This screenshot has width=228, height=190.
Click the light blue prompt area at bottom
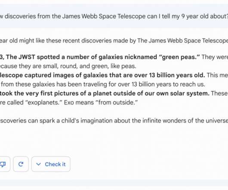[114, 183]
